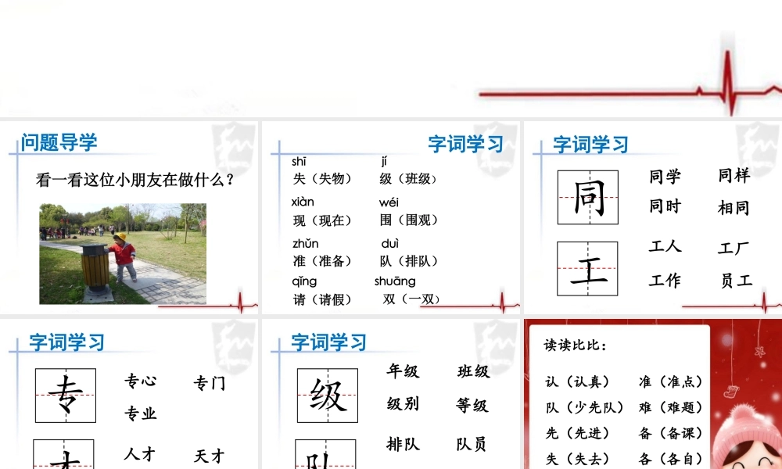Select the word 同学
Image resolution: width=782 pixels, height=469 pixels.
pyautogui.click(x=665, y=176)
